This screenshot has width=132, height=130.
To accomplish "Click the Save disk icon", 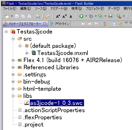I will (x=16, y=16).
